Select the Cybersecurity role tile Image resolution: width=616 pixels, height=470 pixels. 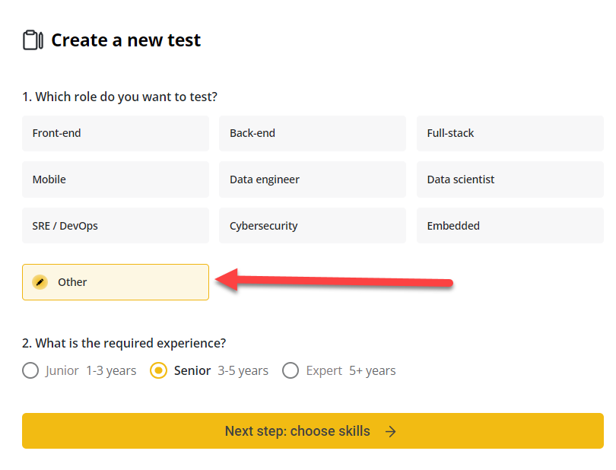[x=313, y=226]
